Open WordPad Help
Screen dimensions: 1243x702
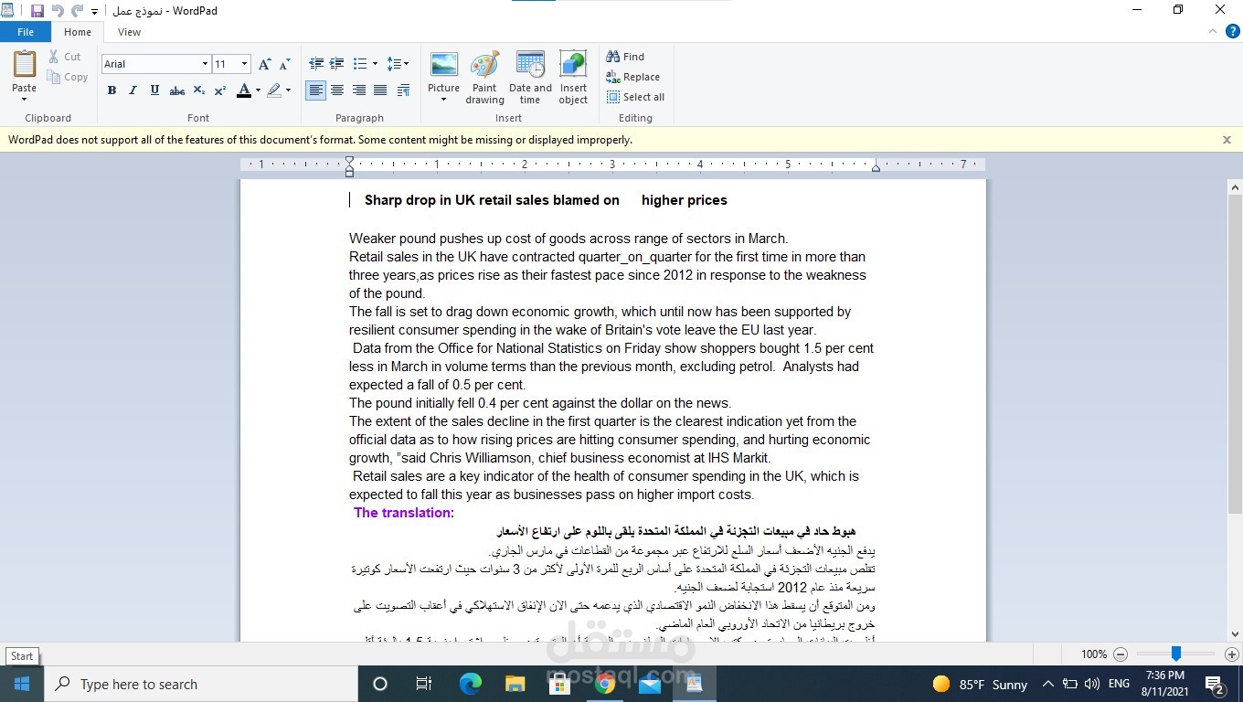[x=1234, y=31]
